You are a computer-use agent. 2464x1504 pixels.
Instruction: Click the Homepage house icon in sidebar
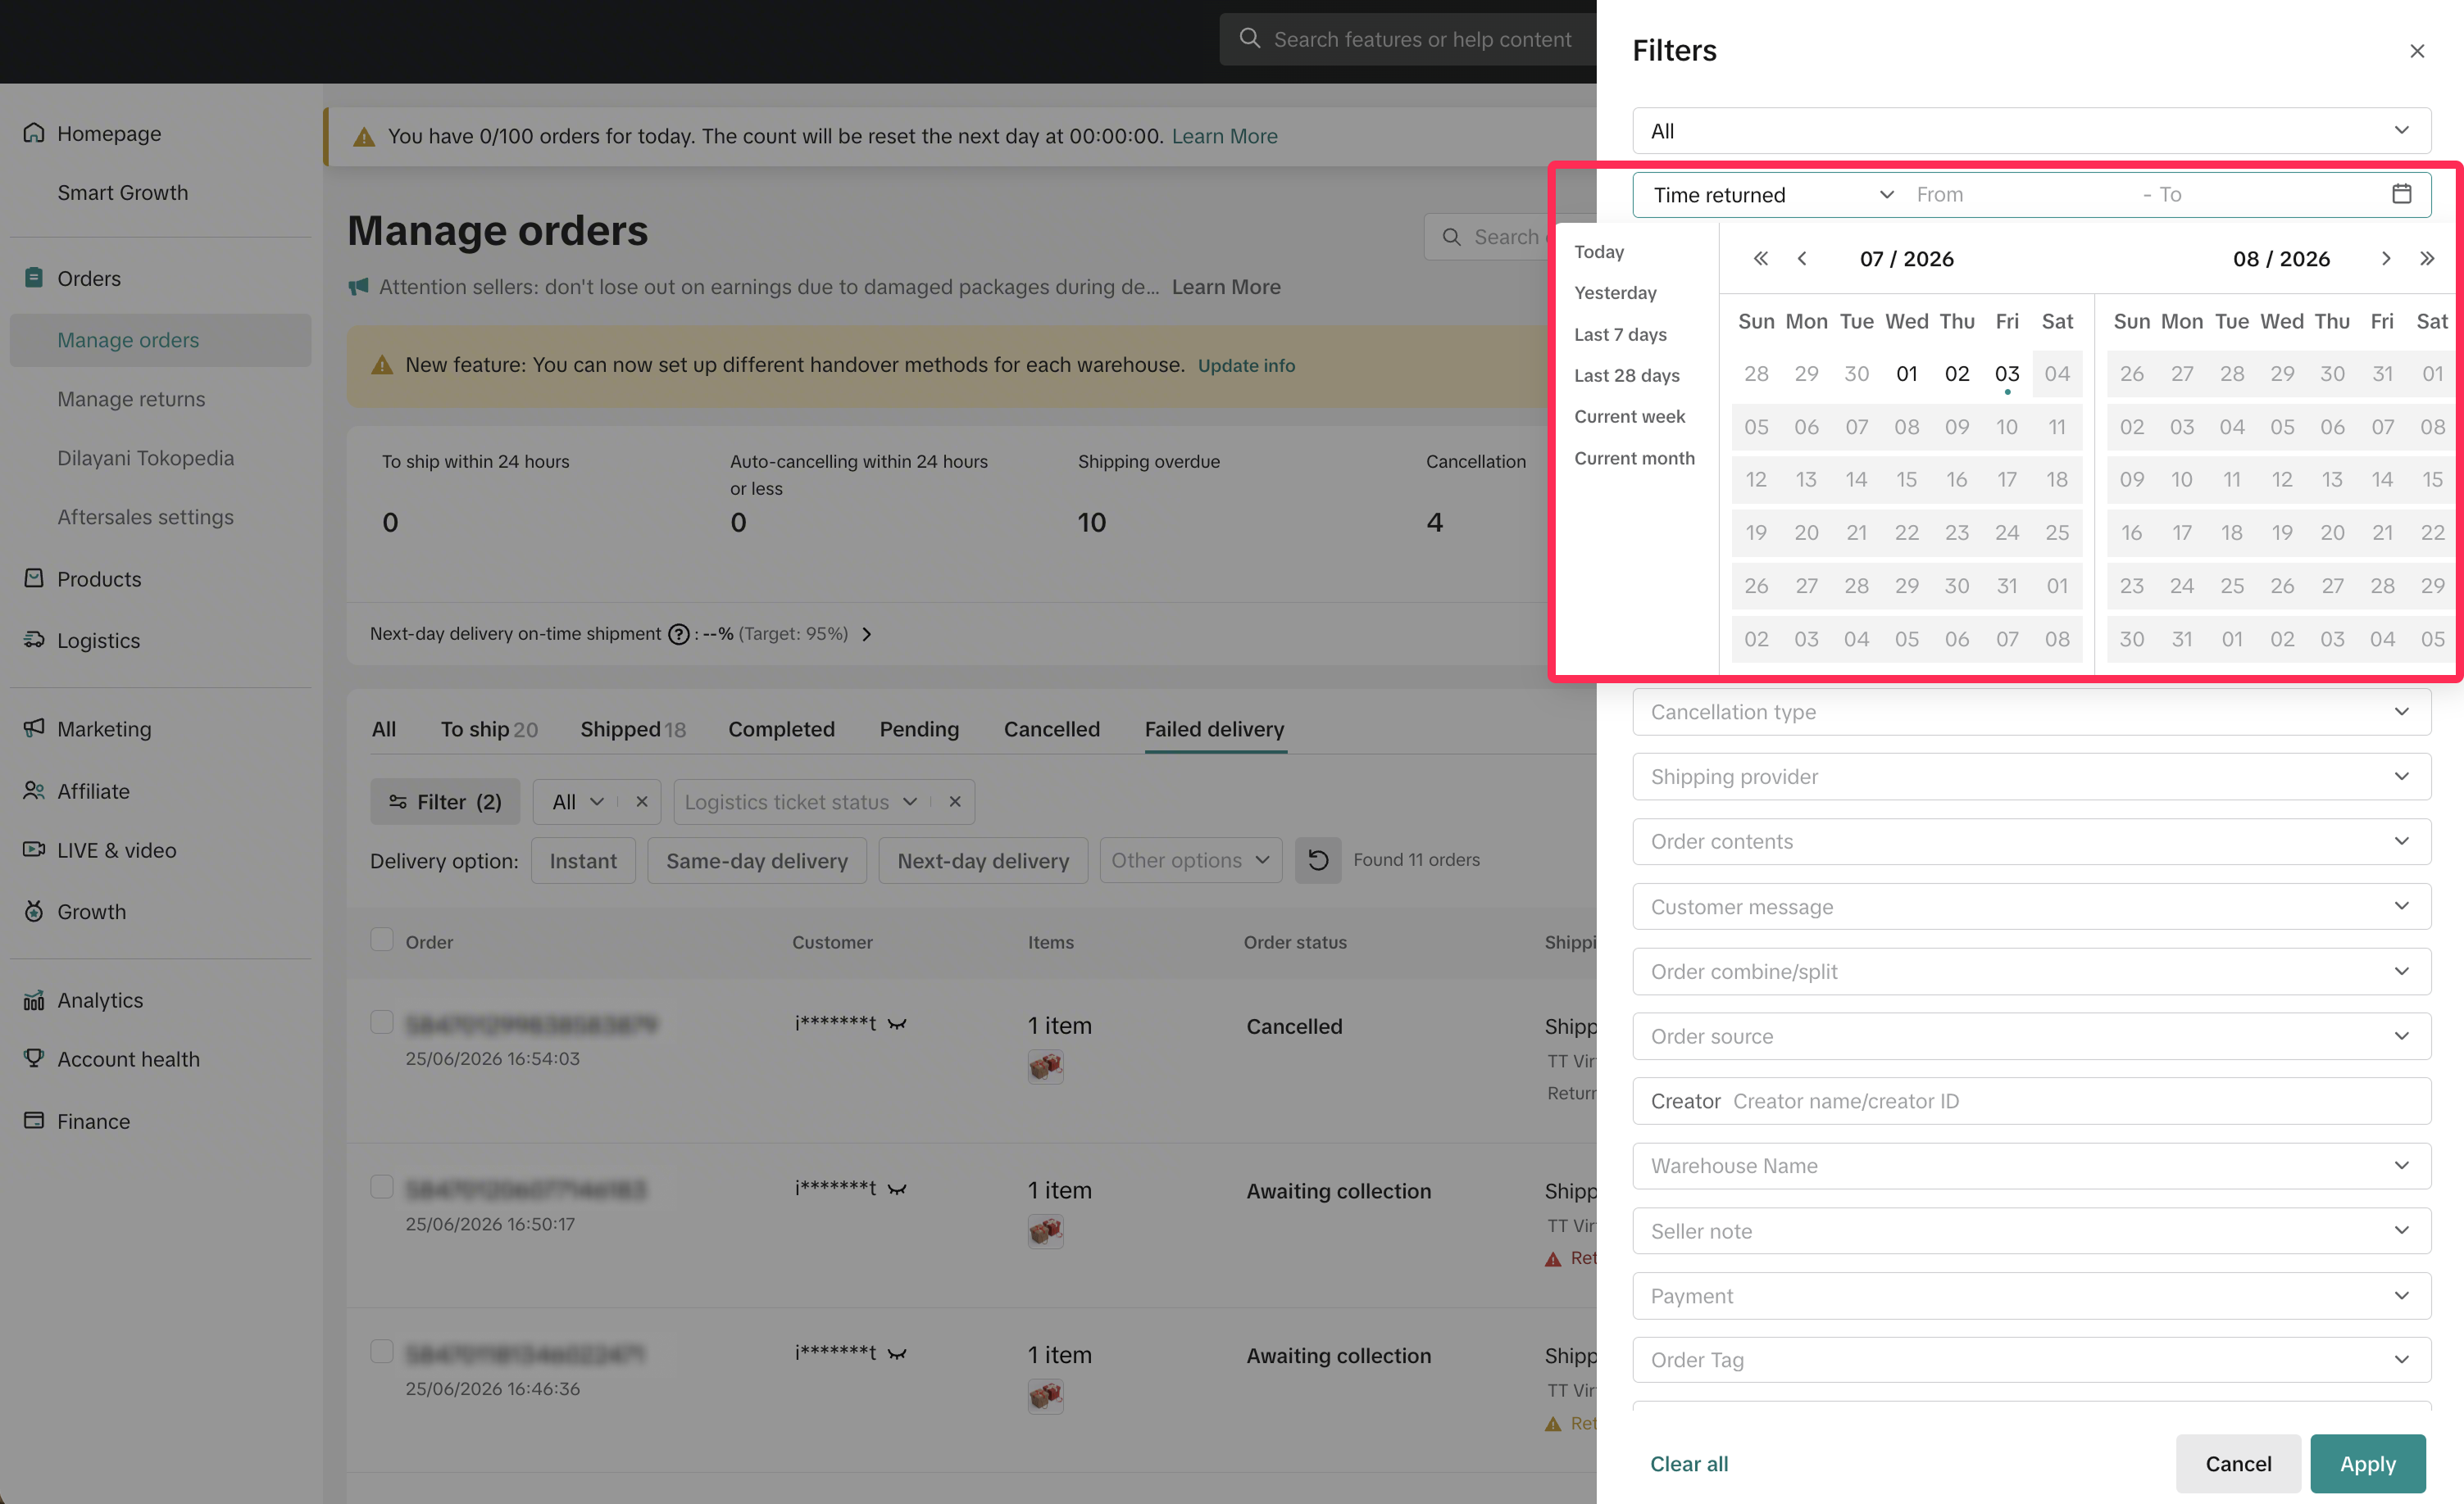click(x=34, y=133)
